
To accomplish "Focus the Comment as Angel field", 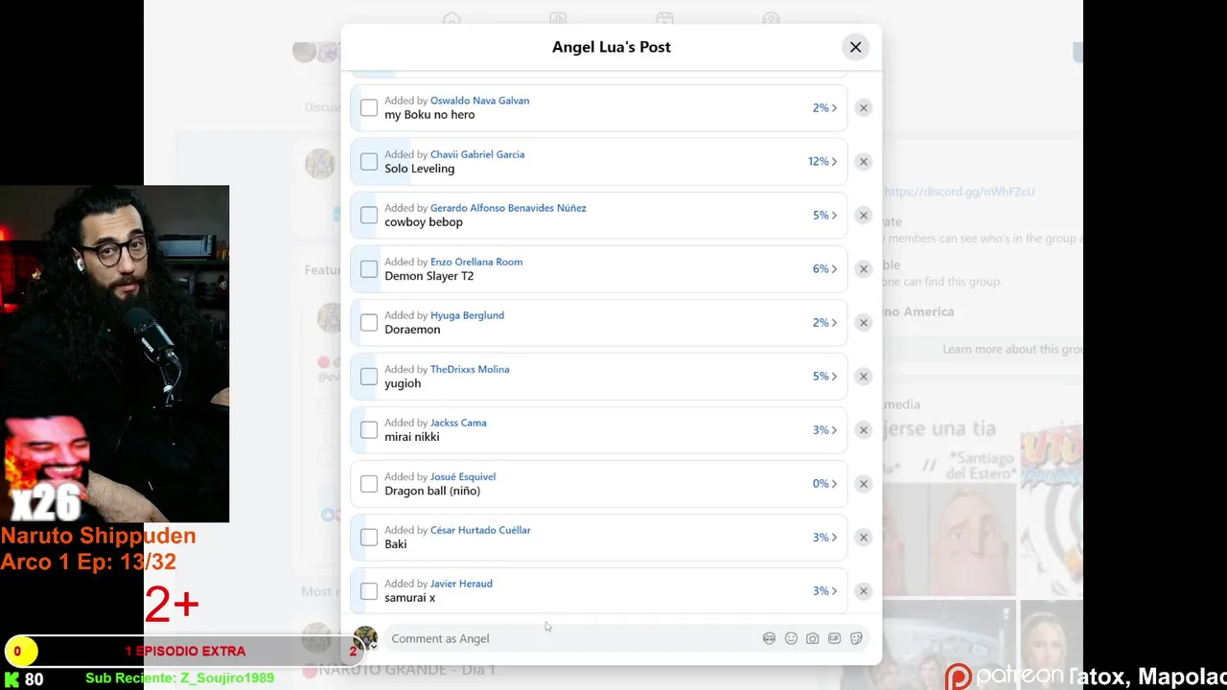I will (x=570, y=638).
